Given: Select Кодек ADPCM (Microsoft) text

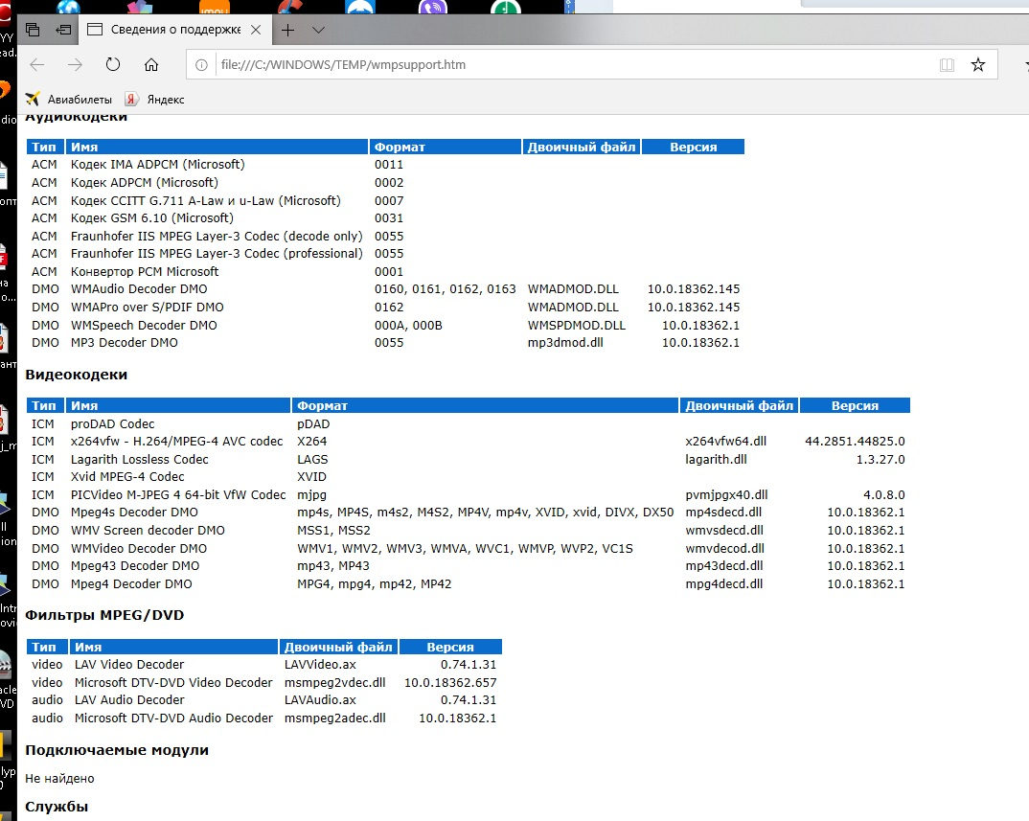Looking at the screenshot, I should [x=145, y=182].
